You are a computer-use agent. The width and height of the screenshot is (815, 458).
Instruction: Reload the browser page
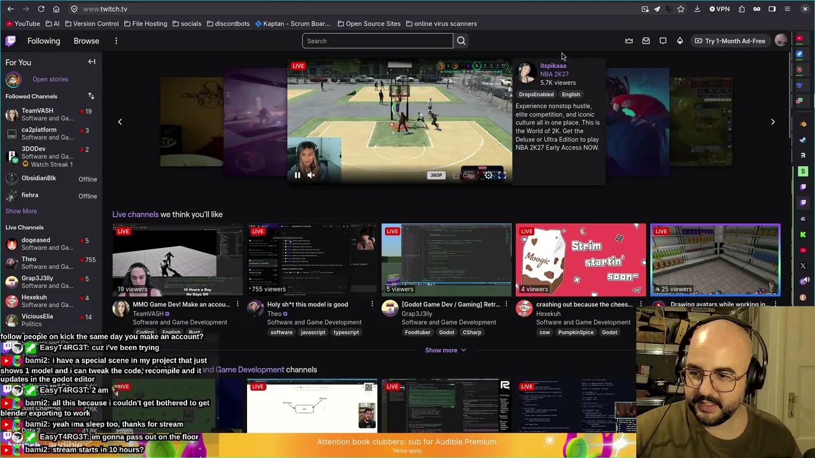(41, 9)
